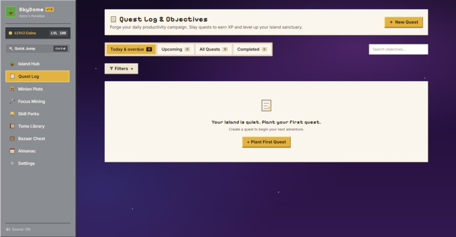View the Completed quests tab
Screen dimensions: 456x237
252,49
